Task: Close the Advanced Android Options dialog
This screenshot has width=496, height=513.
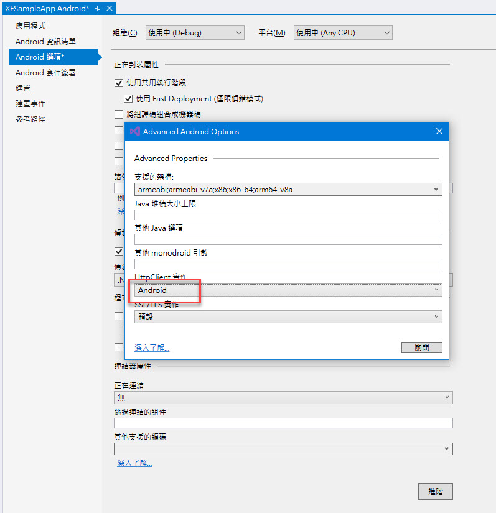Action: pos(439,132)
